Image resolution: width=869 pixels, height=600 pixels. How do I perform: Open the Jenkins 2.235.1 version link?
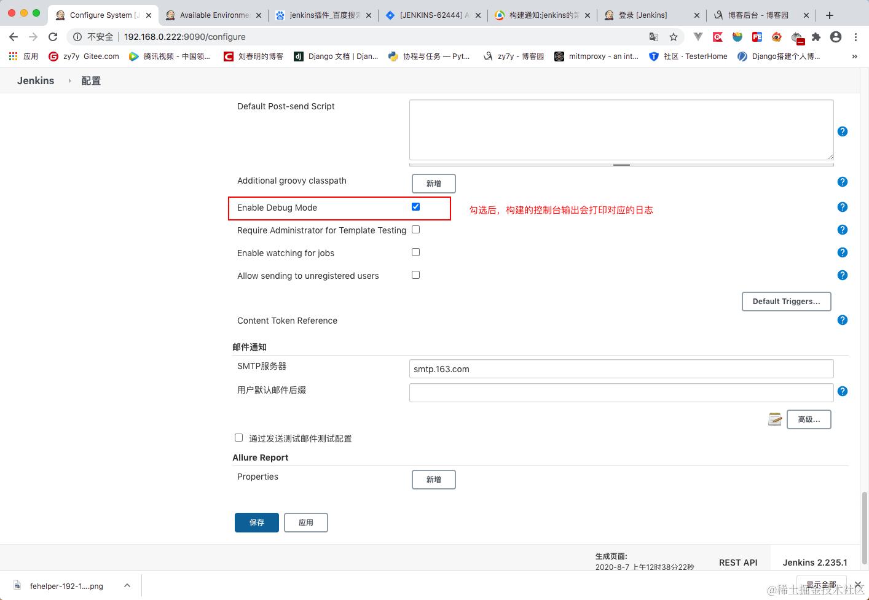click(x=815, y=563)
